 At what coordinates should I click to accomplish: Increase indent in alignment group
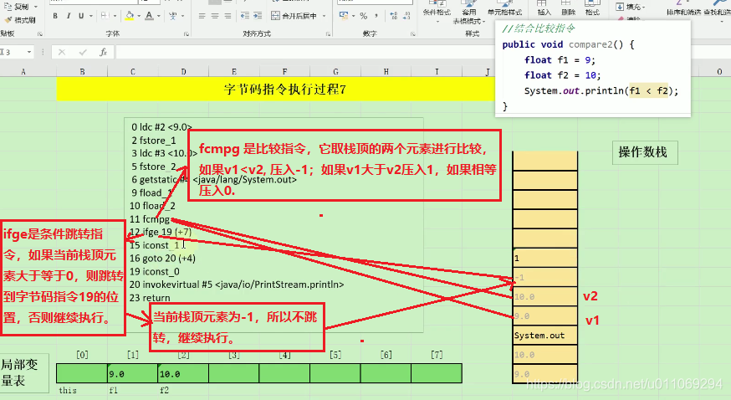tap(258, 16)
